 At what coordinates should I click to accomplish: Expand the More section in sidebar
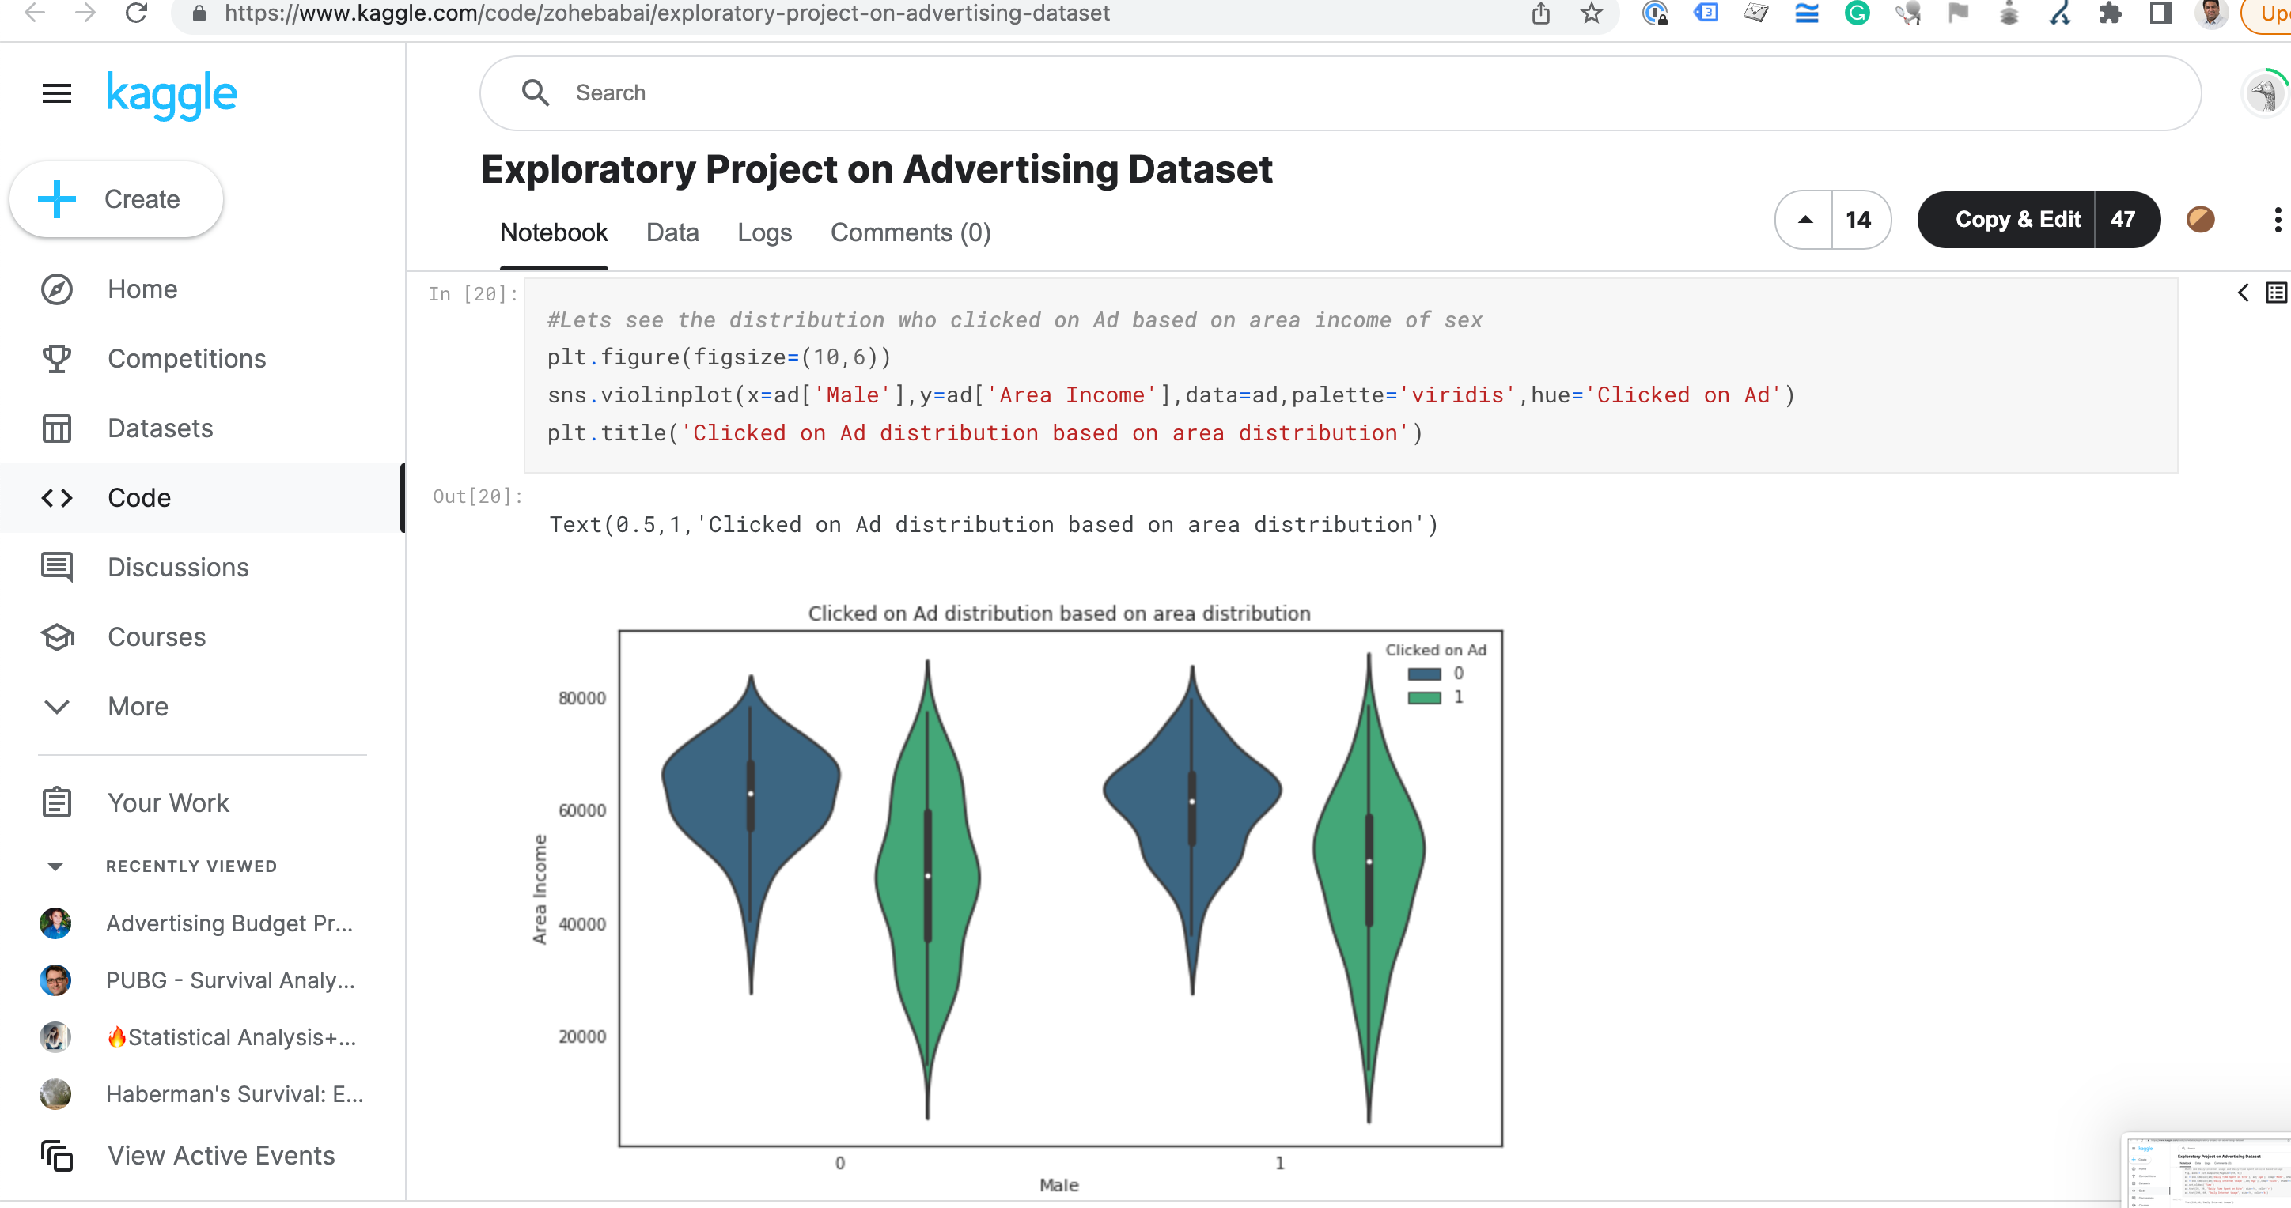(x=56, y=707)
